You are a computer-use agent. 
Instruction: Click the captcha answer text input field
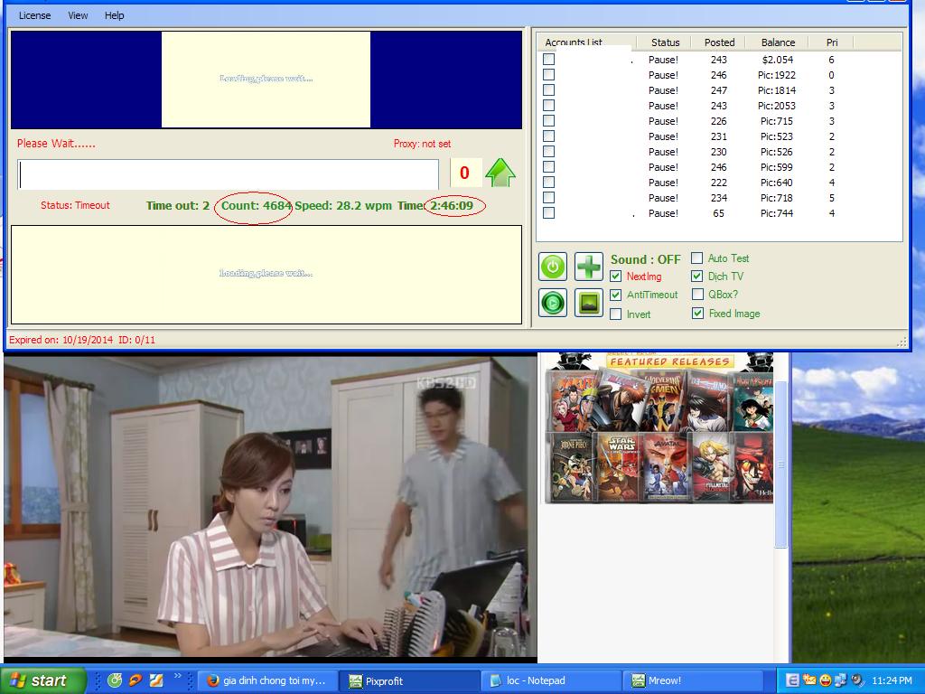(x=228, y=174)
